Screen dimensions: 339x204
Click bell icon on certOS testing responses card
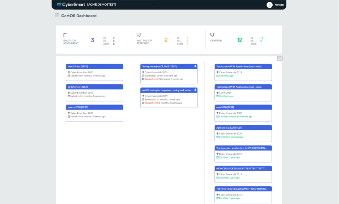pyautogui.click(x=195, y=90)
